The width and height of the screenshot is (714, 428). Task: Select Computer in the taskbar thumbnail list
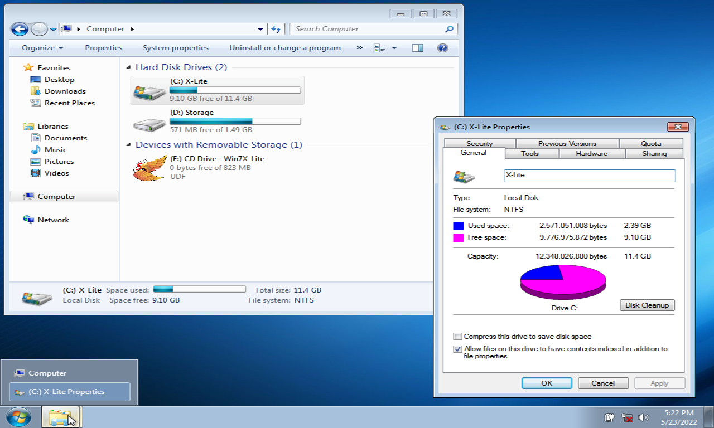(70, 373)
